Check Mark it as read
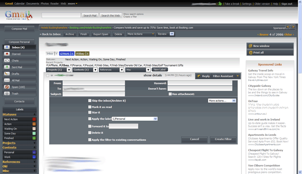The height and width of the screenshot is (174, 302). tap(90, 107)
